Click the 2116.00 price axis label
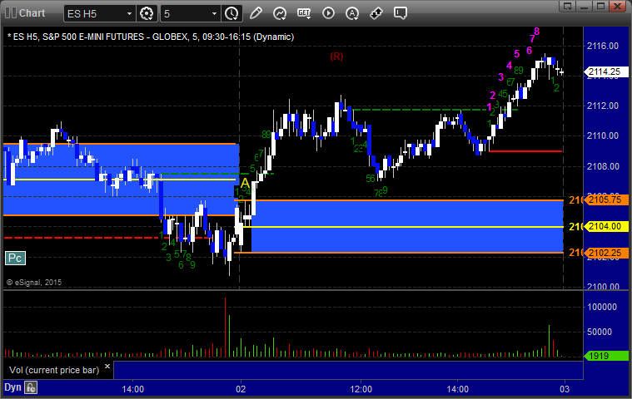Image resolution: width=632 pixels, height=399 pixels. pos(603,46)
